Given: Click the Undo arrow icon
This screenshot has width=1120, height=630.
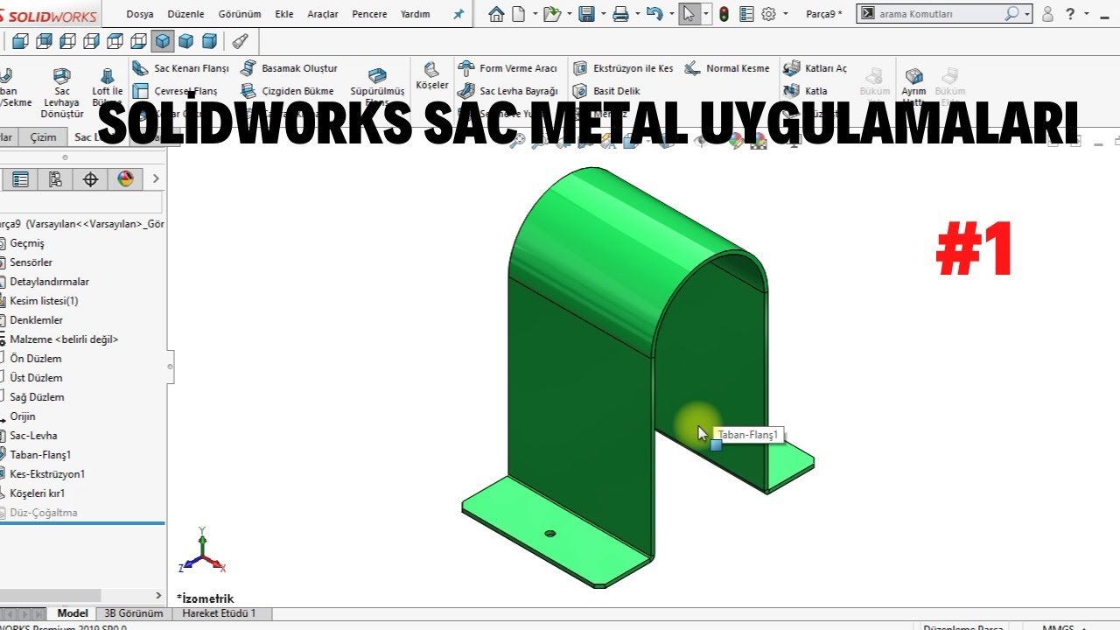Looking at the screenshot, I should tap(654, 14).
